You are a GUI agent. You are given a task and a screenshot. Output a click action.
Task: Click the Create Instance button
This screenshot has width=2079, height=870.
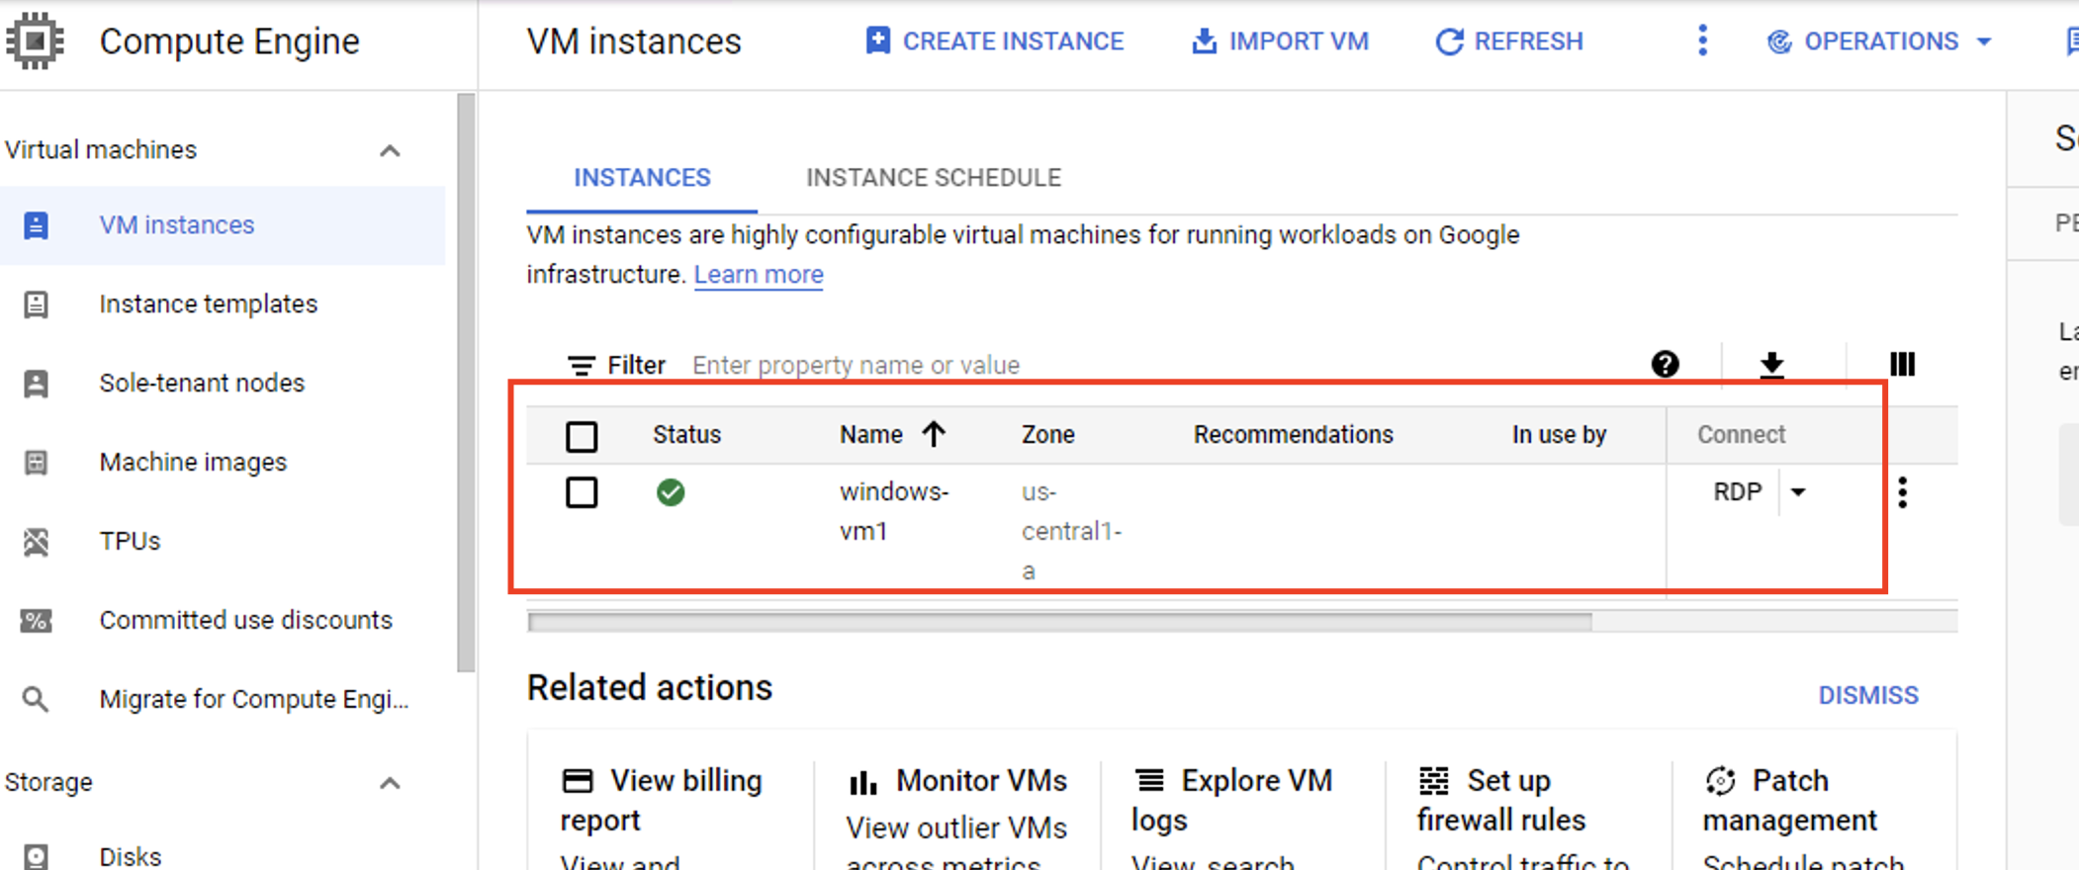pyautogui.click(x=995, y=42)
